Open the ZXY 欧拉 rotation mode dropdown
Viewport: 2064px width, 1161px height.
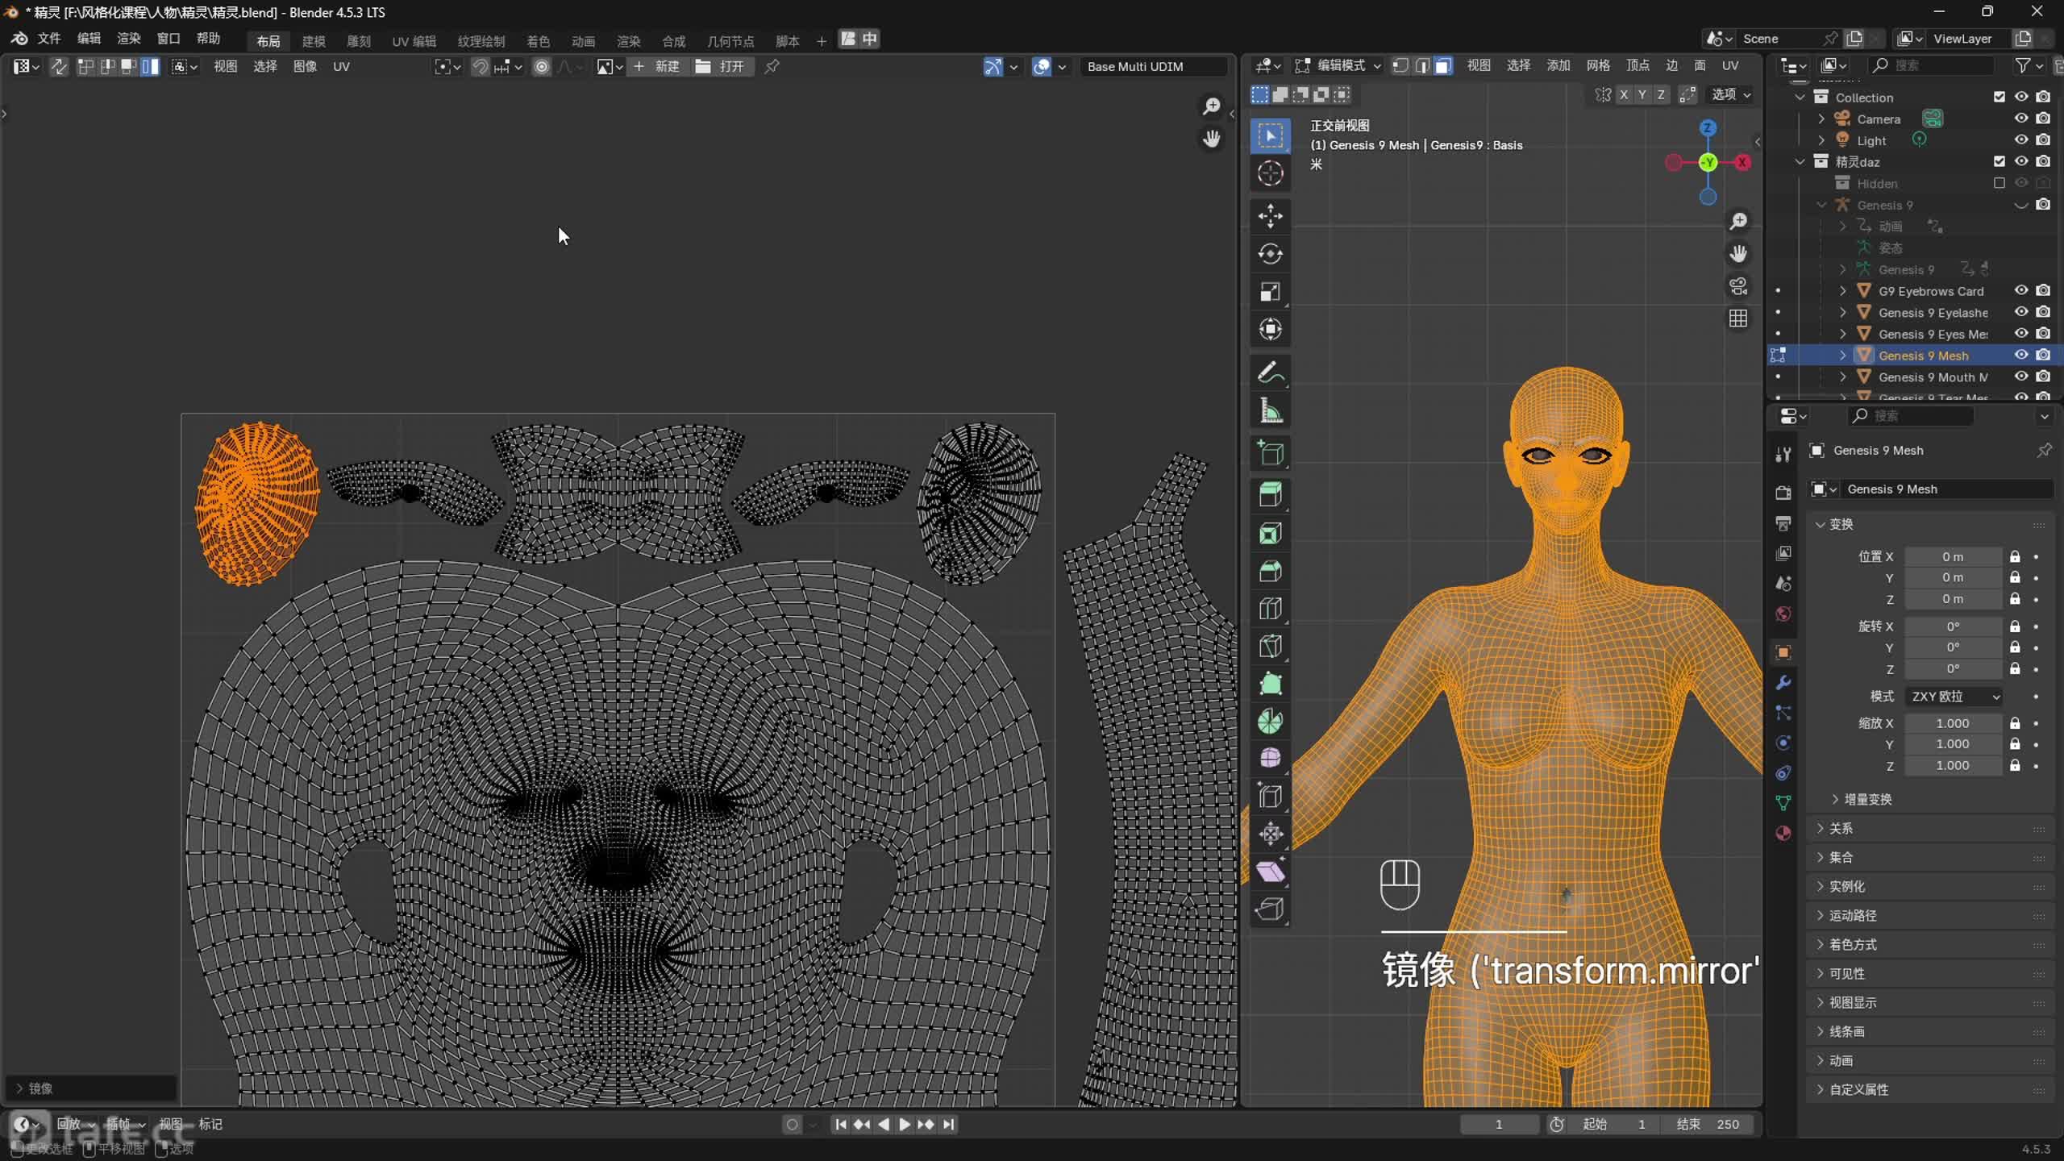(1954, 696)
